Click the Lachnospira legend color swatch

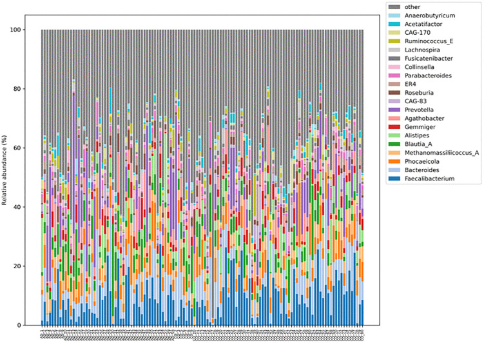click(394, 50)
